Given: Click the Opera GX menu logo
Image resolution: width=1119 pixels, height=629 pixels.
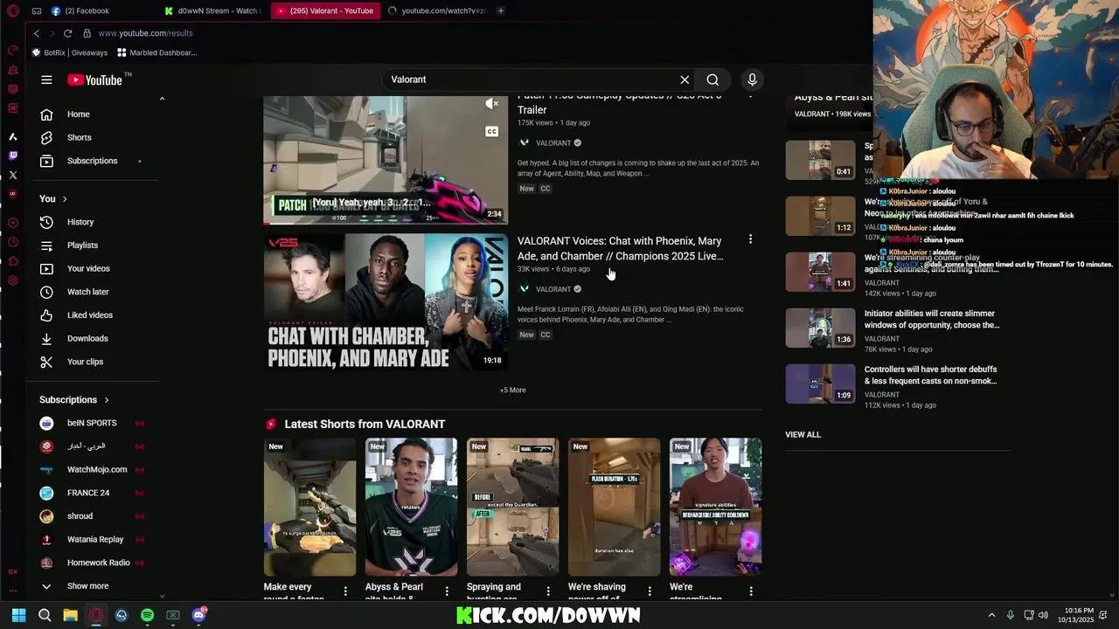Looking at the screenshot, I should pyautogui.click(x=12, y=10).
